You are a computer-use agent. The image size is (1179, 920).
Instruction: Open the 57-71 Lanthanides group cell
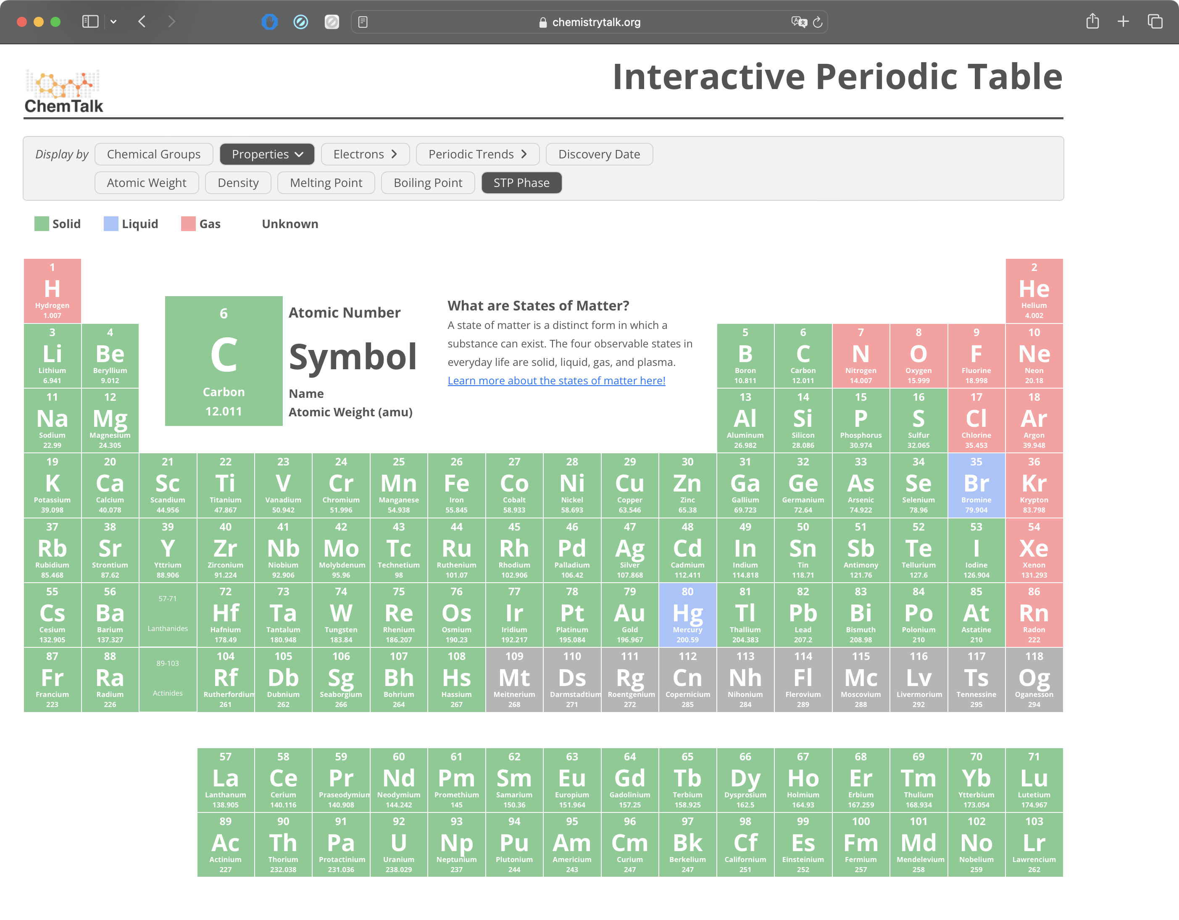tap(168, 615)
